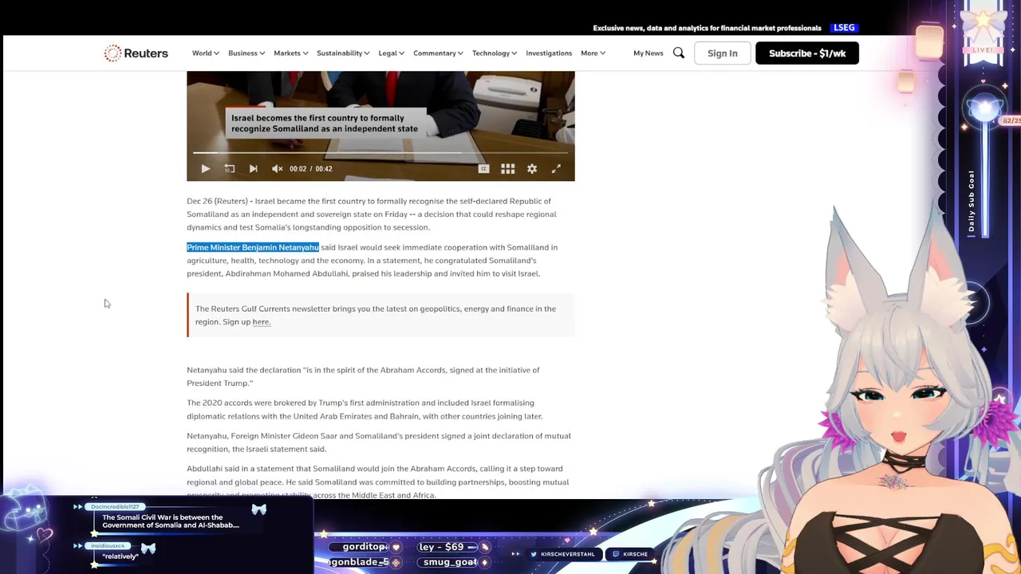Click the 'Netanyahu said the declaration' paragraph
The width and height of the screenshot is (1021, 574).
pyautogui.click(x=363, y=376)
